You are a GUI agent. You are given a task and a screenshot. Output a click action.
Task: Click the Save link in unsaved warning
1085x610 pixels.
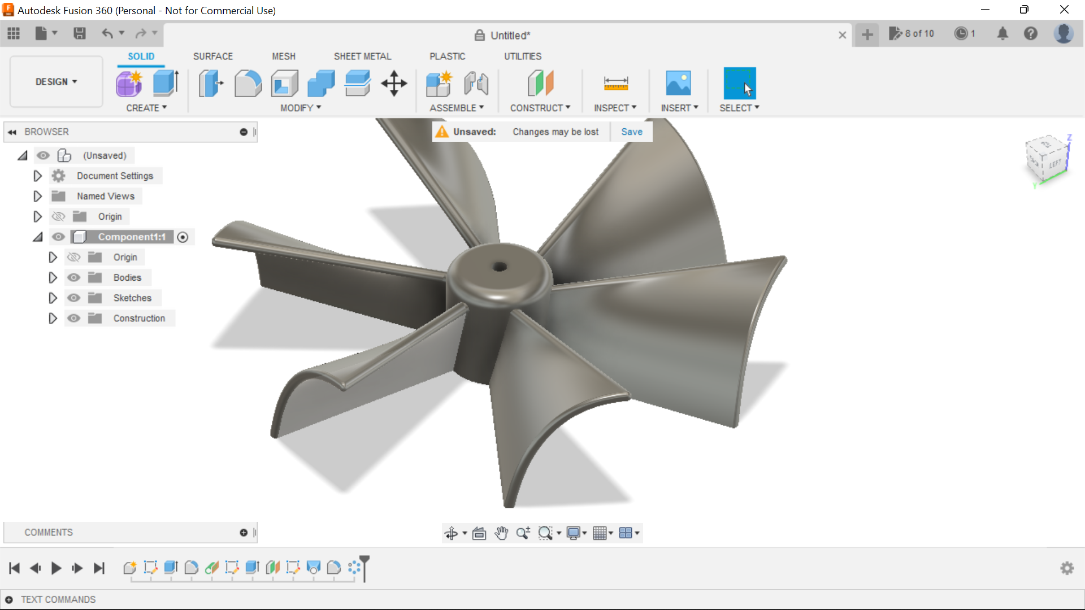(632, 132)
